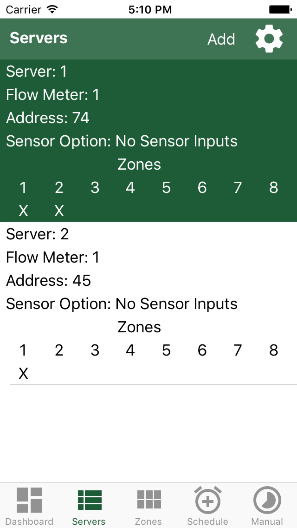This screenshot has width=297, height=528.
Task: Open the Server 1 details row
Action: [36, 71]
